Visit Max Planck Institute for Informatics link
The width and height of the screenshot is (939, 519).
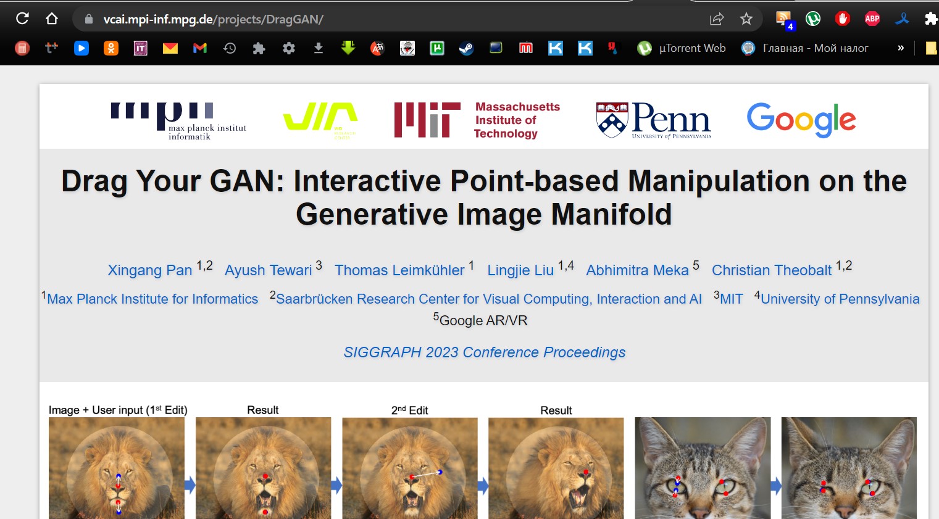(x=152, y=299)
